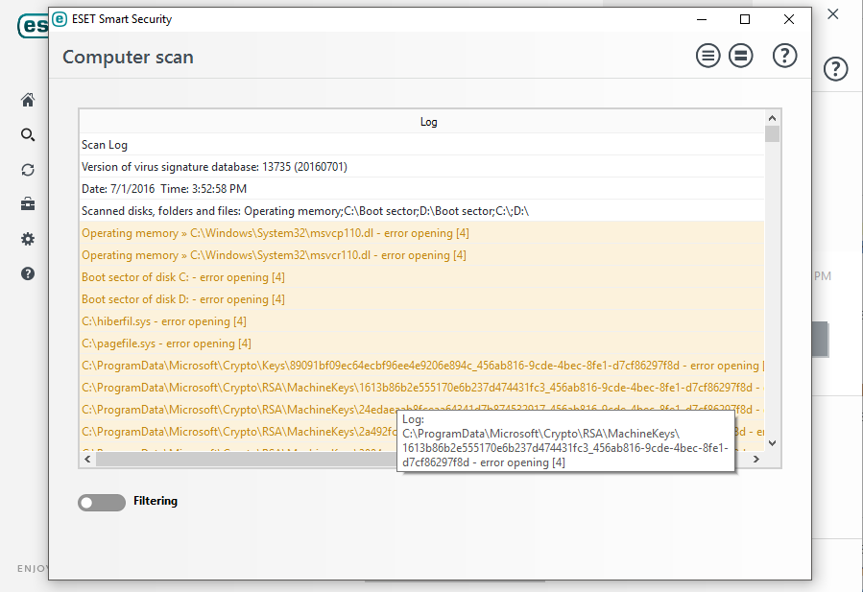Open help from the Computer scan header
This screenshot has width=863, height=592.
(785, 56)
